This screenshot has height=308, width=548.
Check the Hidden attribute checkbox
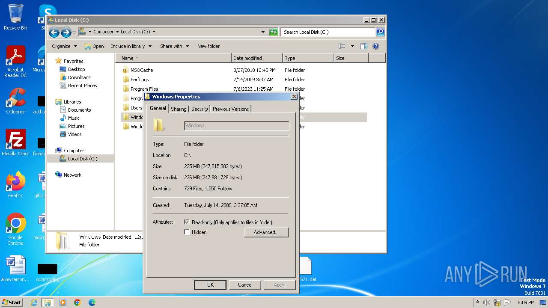187,232
